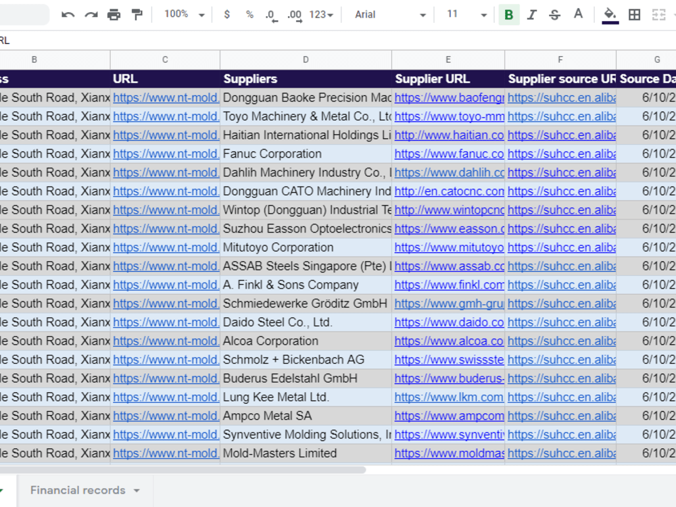676x507 pixels.
Task: Open nt-mold URL in Fanuc Corporation row
Action: coord(166,154)
